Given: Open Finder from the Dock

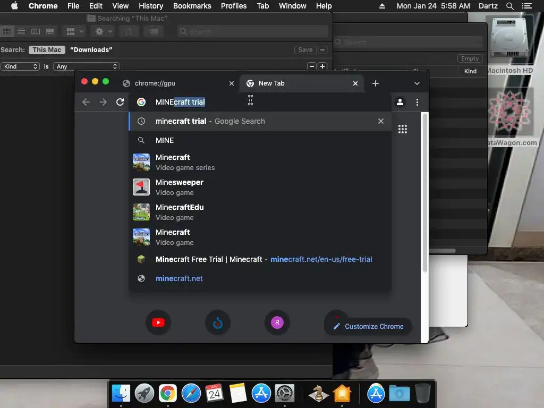Looking at the screenshot, I should point(121,394).
